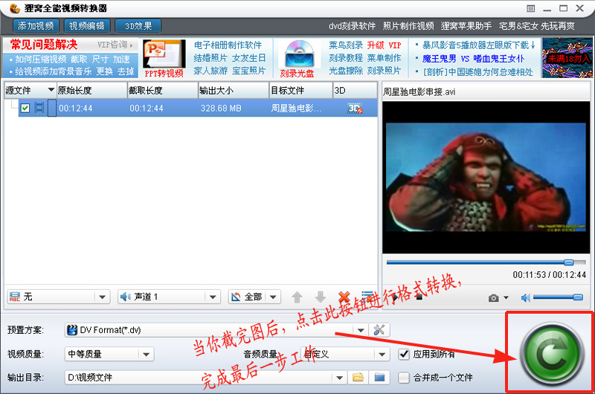595x394 pixels.
Task: Open the title bar menu icon
Action: tap(531, 8)
